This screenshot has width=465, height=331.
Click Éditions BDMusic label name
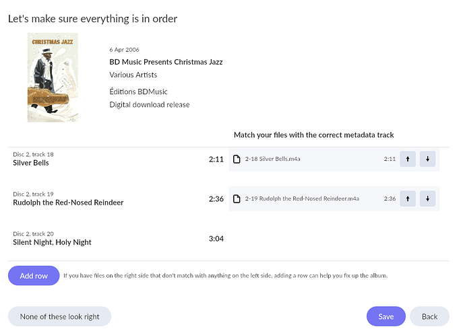tap(138, 91)
